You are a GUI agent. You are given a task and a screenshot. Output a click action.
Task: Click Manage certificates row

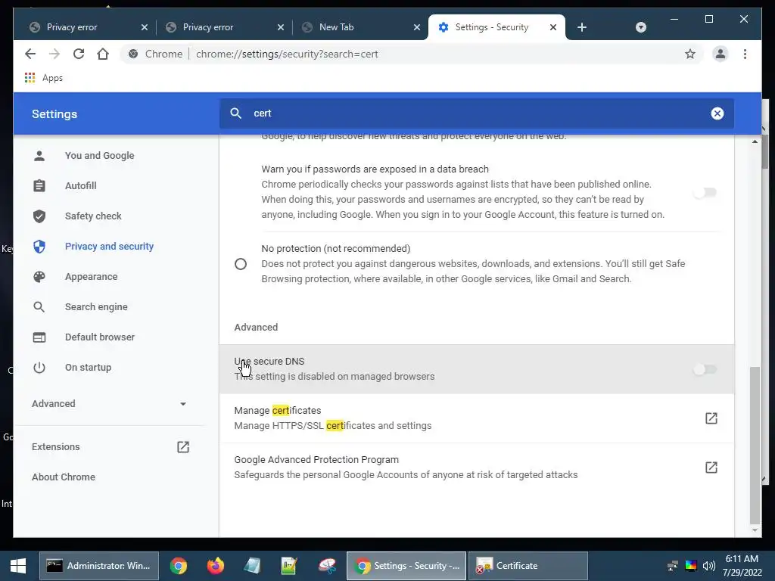477,418
